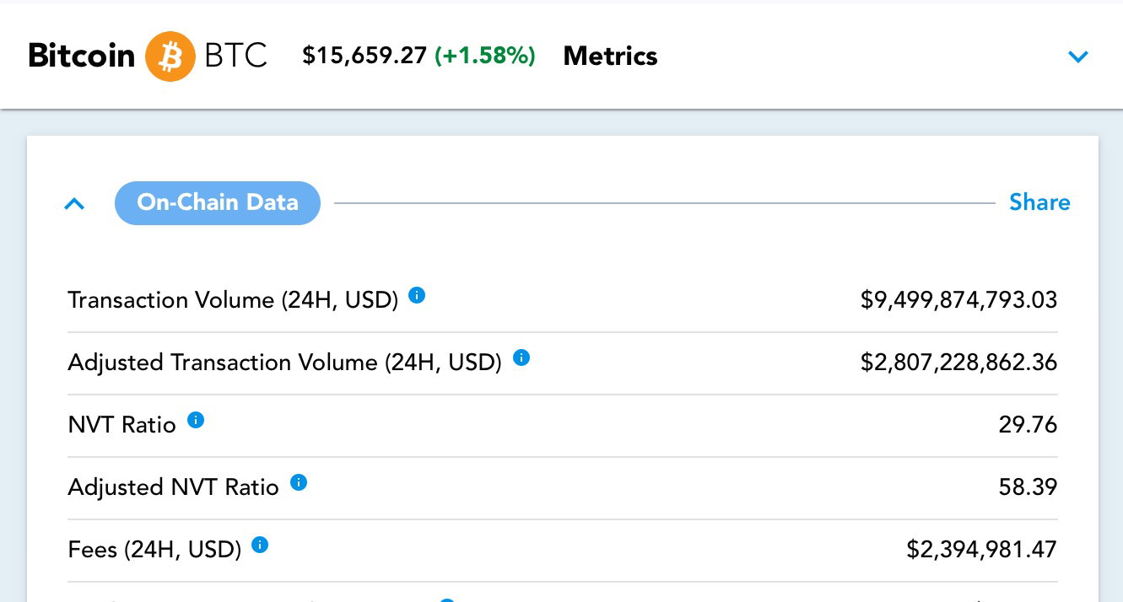Select the NVT value 29.76
Viewport: 1123px width, 602px height.
(x=1028, y=425)
